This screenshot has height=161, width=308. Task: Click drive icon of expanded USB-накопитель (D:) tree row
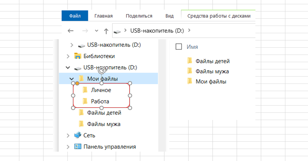pos(78,68)
